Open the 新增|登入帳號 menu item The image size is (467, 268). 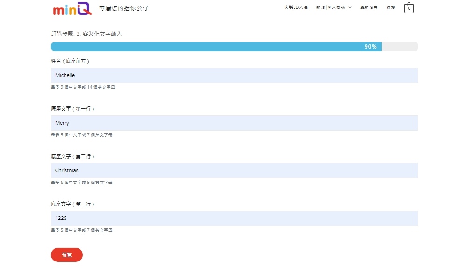coord(330,7)
